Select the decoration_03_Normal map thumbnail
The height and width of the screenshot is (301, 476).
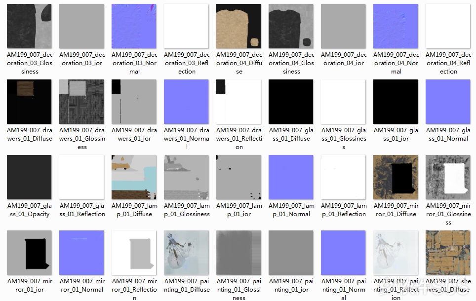tap(134, 26)
